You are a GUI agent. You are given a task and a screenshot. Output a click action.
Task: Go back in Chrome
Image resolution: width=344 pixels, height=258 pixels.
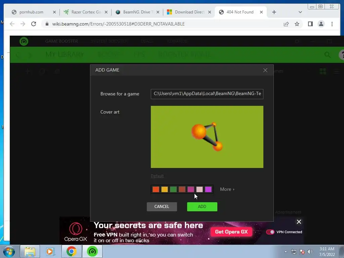12,24
